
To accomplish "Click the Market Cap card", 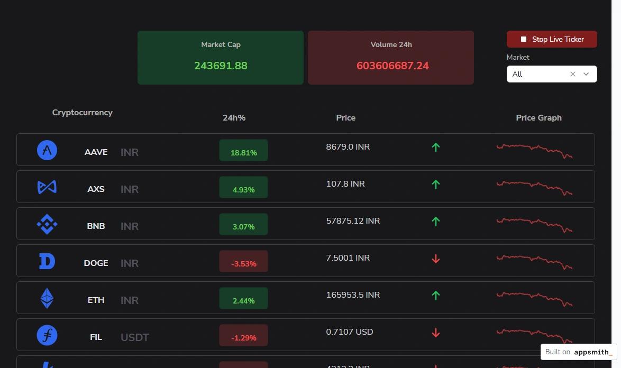I will (x=221, y=58).
